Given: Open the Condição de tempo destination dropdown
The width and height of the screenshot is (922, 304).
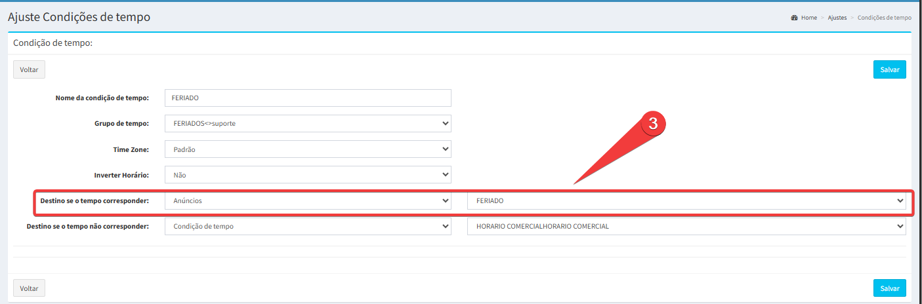Looking at the screenshot, I should click(307, 227).
